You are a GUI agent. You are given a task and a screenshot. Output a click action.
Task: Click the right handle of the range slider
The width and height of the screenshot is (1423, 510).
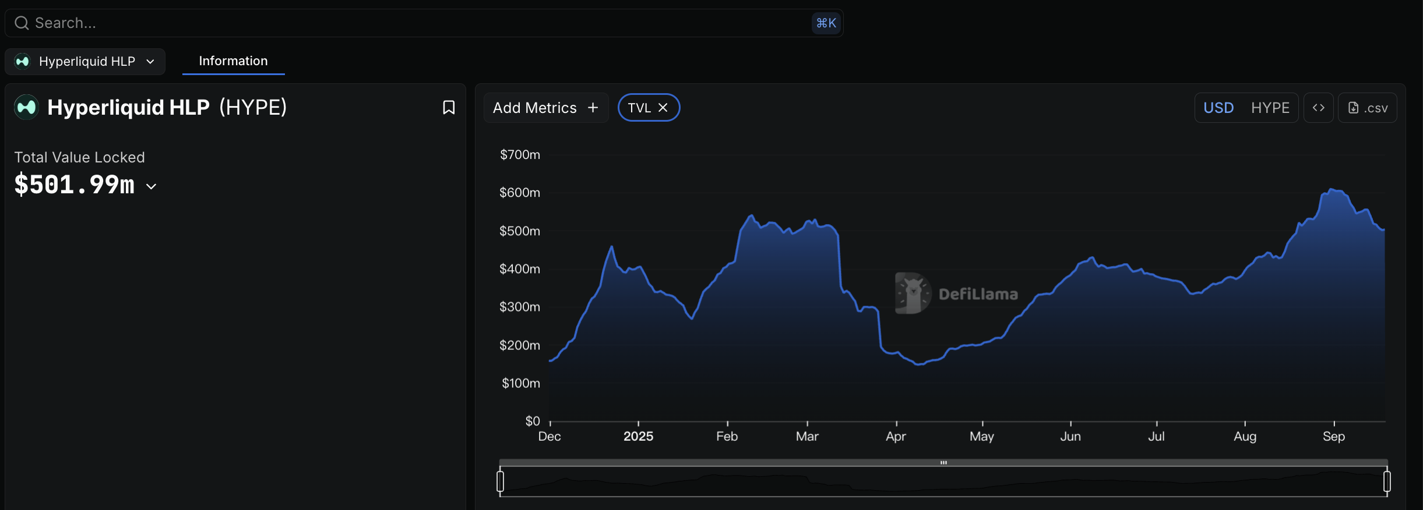(x=1387, y=481)
